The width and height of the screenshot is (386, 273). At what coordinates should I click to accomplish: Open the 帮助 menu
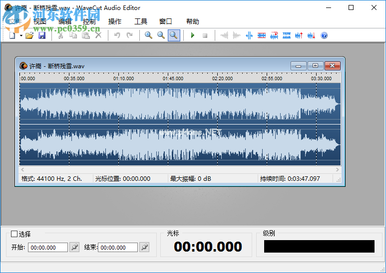pos(193,21)
